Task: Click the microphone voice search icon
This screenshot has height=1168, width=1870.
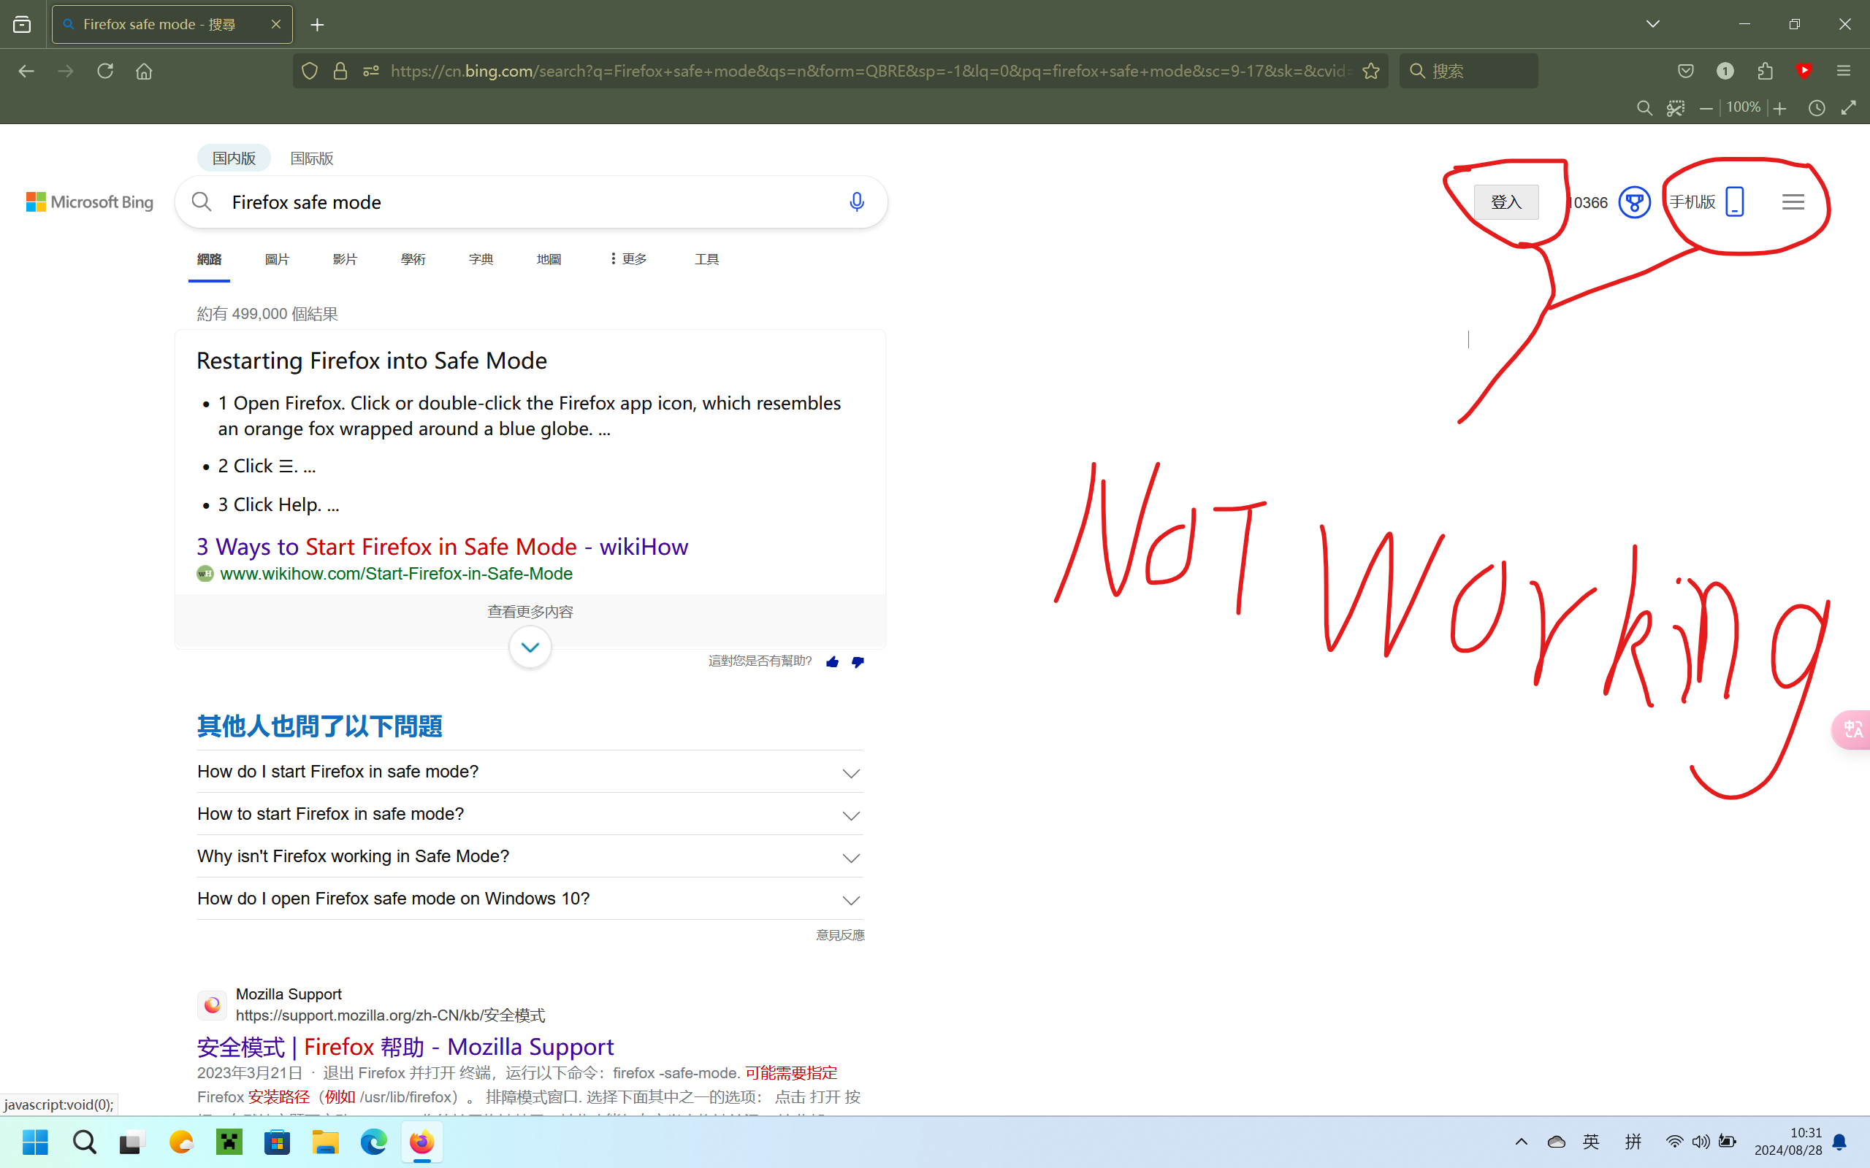Action: tap(856, 201)
